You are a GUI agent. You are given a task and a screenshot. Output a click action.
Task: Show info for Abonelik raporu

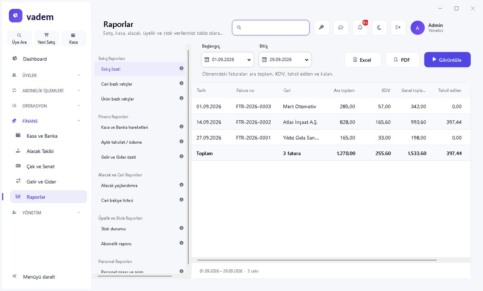182,243
